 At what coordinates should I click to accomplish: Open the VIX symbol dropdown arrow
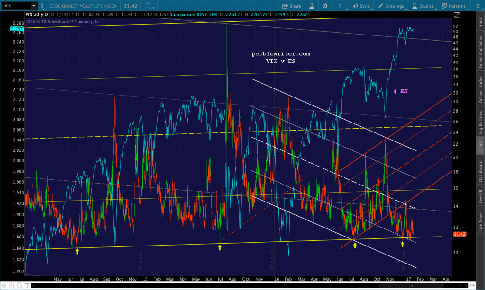(x=34, y=6)
